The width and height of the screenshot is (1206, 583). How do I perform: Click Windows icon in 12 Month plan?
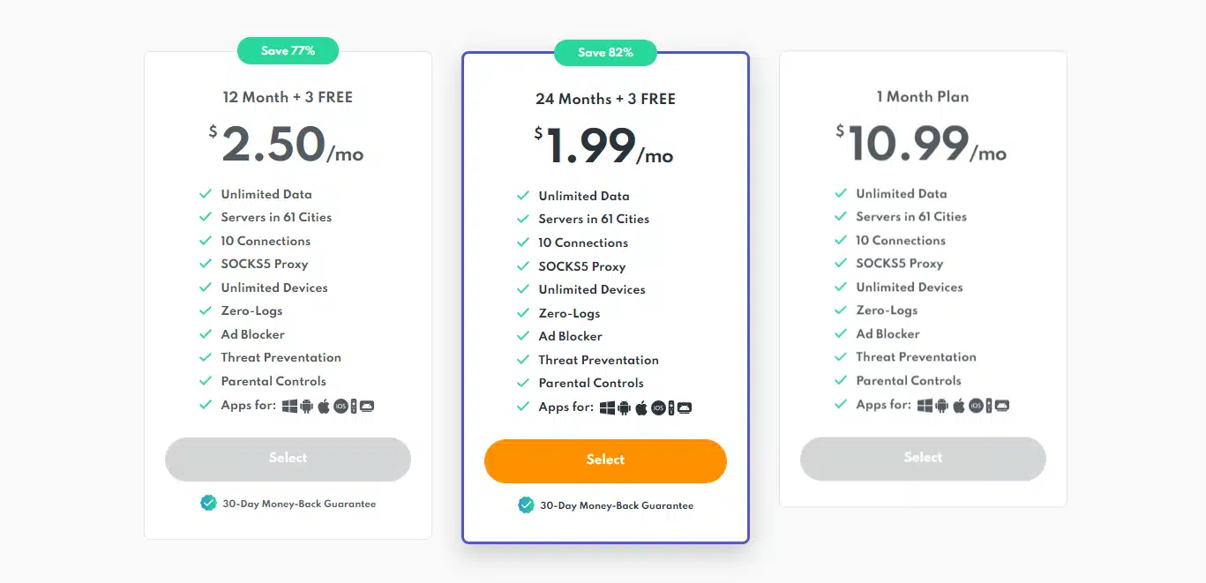click(290, 406)
